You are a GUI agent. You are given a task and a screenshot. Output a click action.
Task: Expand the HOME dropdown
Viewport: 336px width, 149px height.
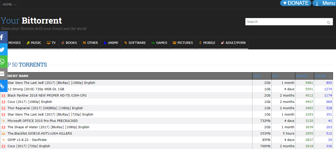[x=9, y=5]
